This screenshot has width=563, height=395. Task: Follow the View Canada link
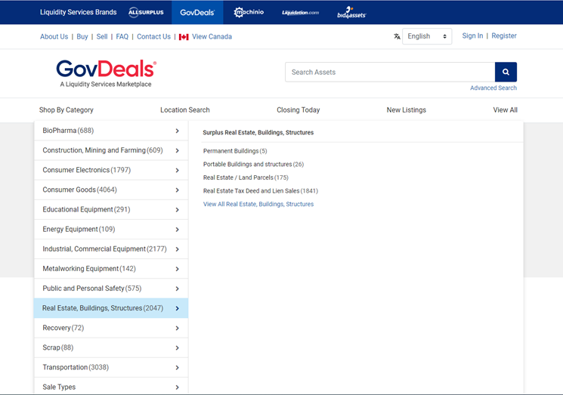coord(212,36)
